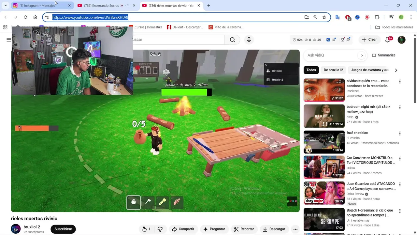Open the red ad-blocker extension with badge 1
This screenshot has height=235, width=417.
point(348,18)
